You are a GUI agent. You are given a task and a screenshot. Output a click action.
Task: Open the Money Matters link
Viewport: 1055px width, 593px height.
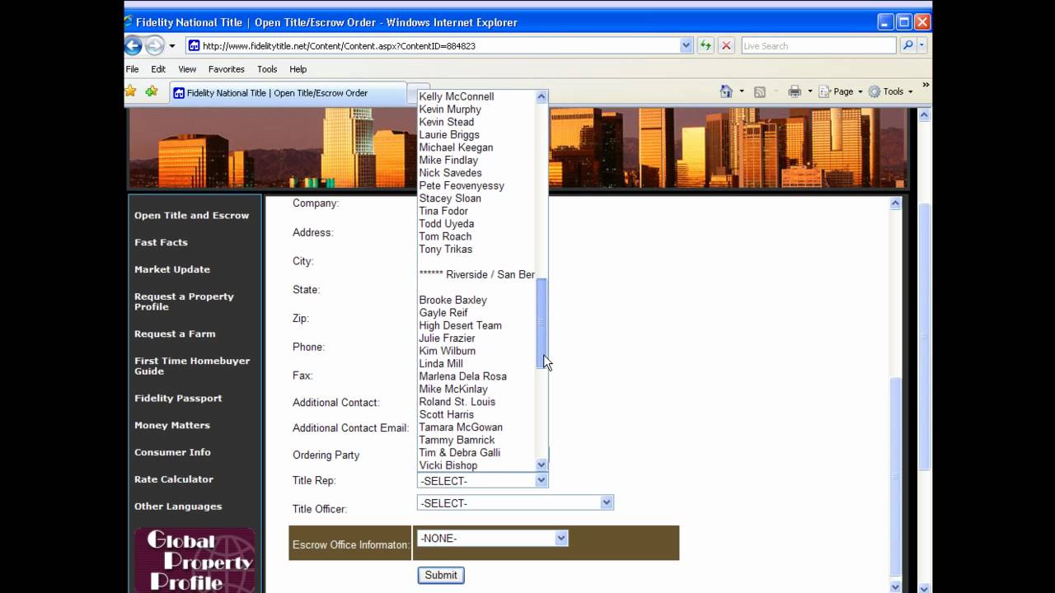[x=172, y=425]
